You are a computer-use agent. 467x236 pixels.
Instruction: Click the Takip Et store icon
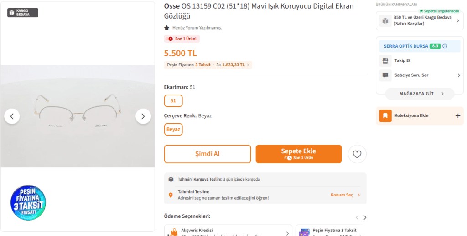coord(385,60)
